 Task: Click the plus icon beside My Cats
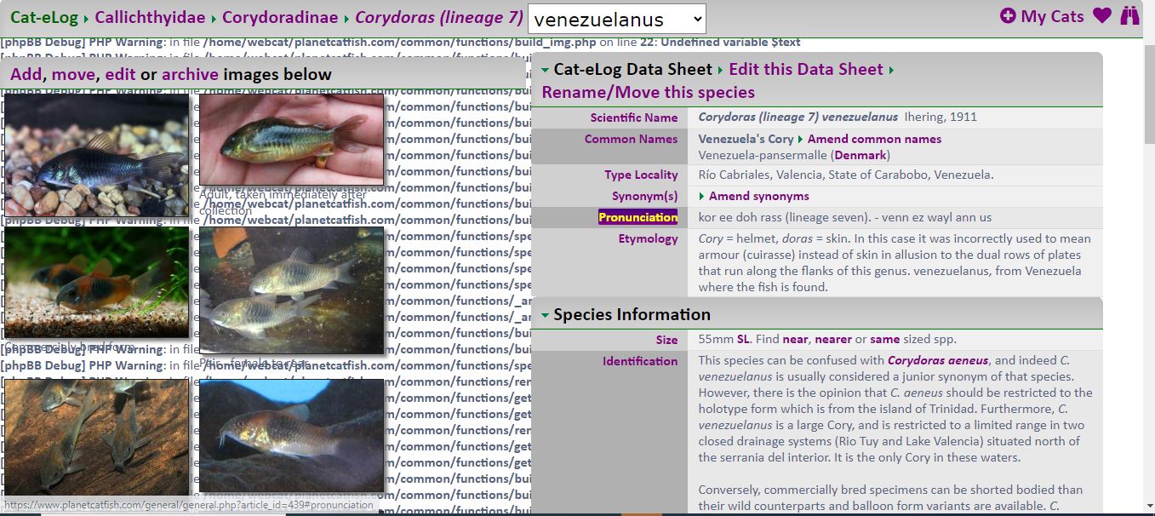[x=1008, y=16]
